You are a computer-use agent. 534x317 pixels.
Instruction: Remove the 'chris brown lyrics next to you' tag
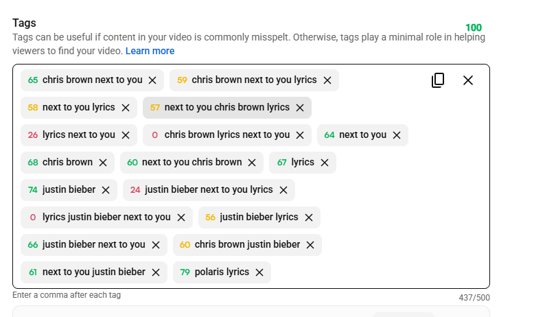click(x=300, y=135)
